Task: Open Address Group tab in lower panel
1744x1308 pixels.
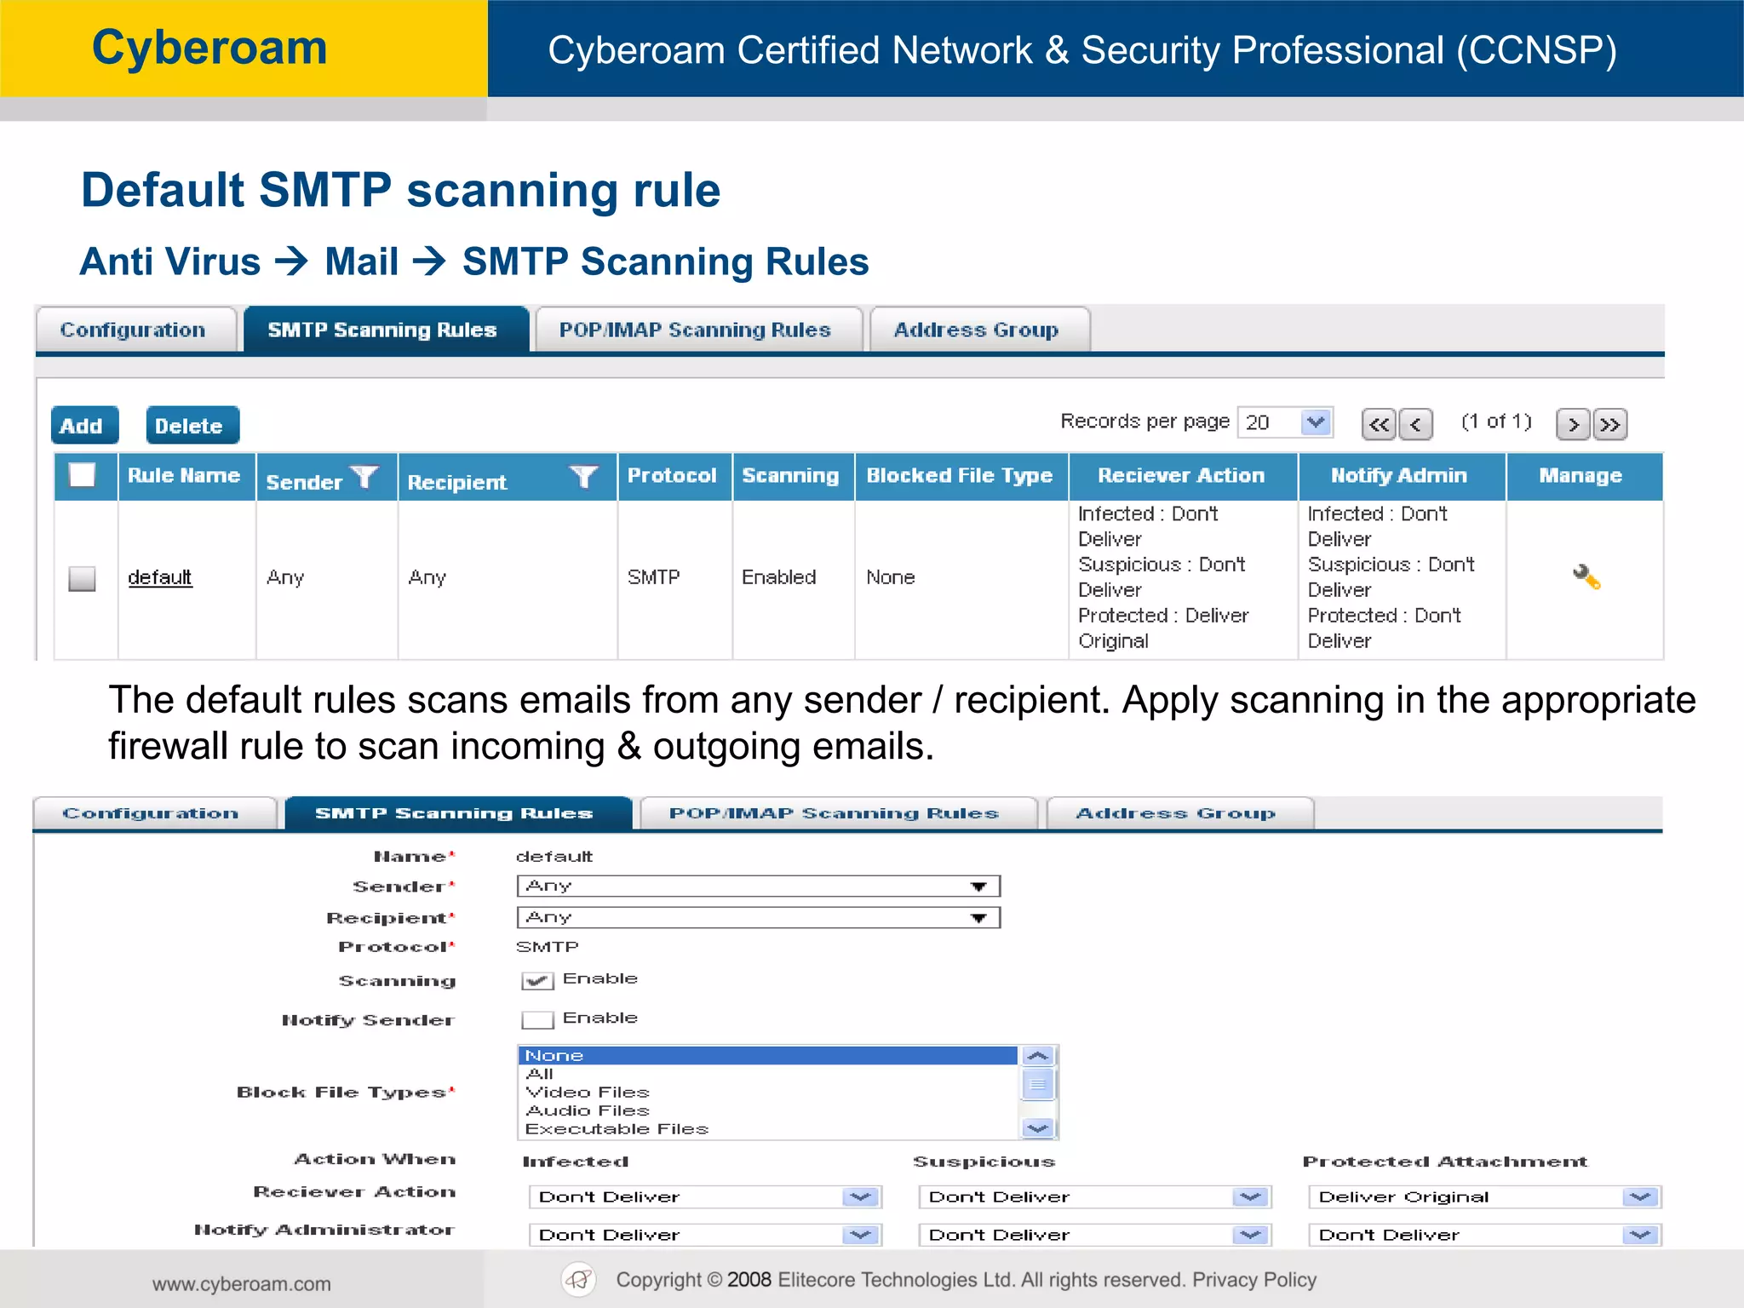Action: coord(1179,813)
